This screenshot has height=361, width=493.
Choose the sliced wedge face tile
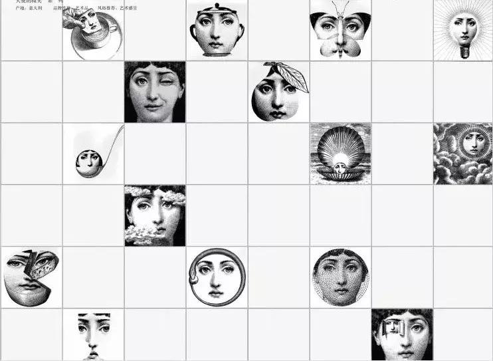point(31,278)
